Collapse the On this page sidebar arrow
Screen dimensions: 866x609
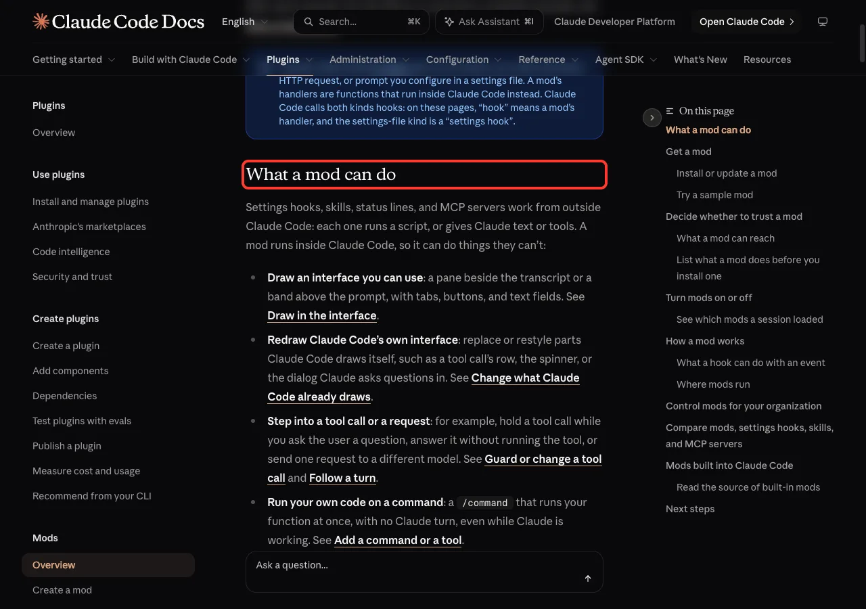pos(652,118)
